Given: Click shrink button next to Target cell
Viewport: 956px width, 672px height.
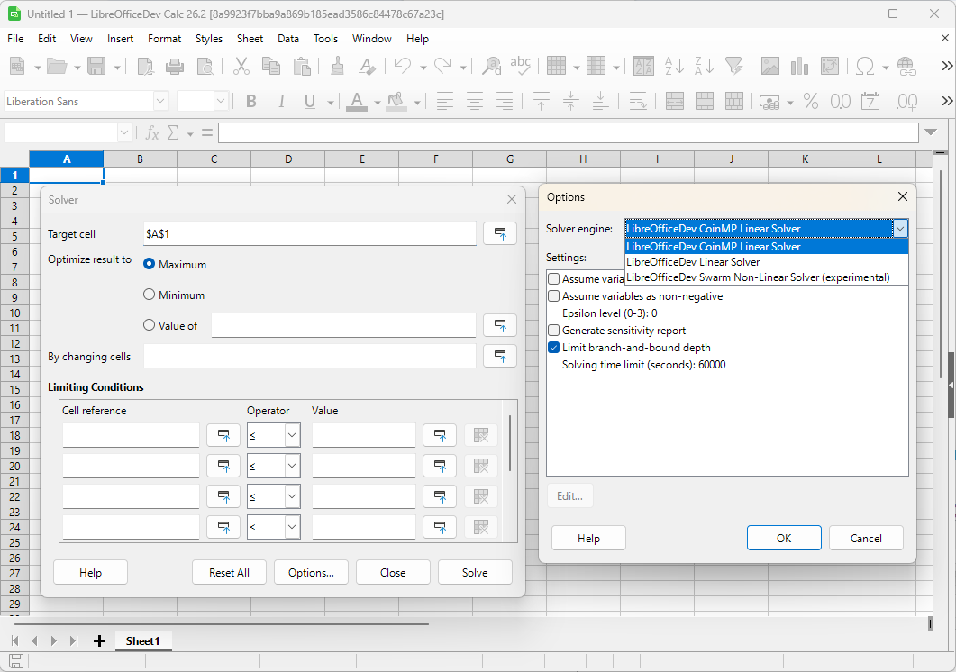Looking at the screenshot, I should click(x=500, y=234).
